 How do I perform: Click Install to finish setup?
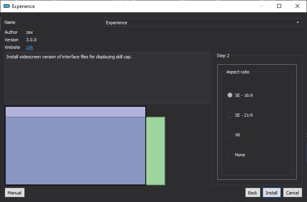[x=272, y=193]
